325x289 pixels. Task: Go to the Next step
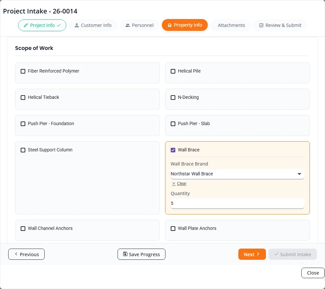(x=252, y=254)
